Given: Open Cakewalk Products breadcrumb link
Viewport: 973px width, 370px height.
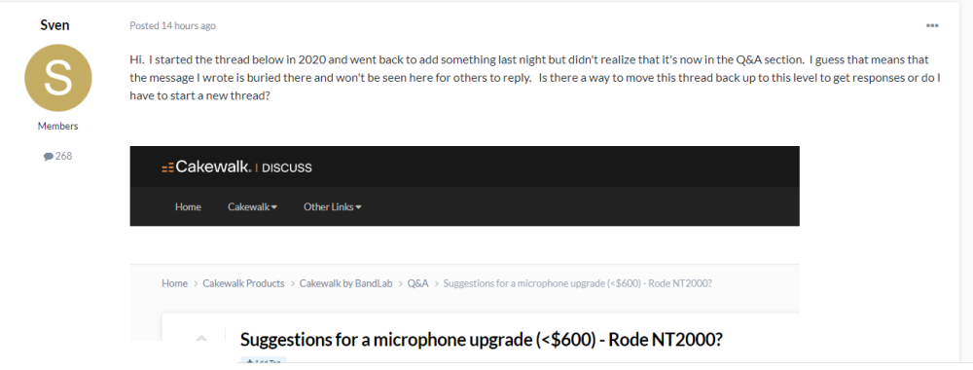Looking at the screenshot, I should pos(243,283).
